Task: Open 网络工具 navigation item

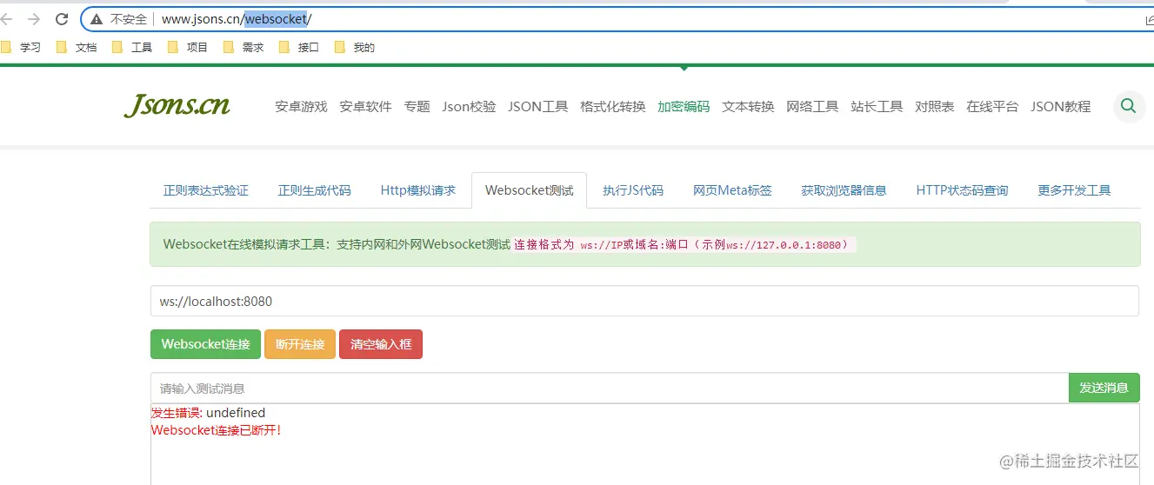Action: tap(812, 106)
